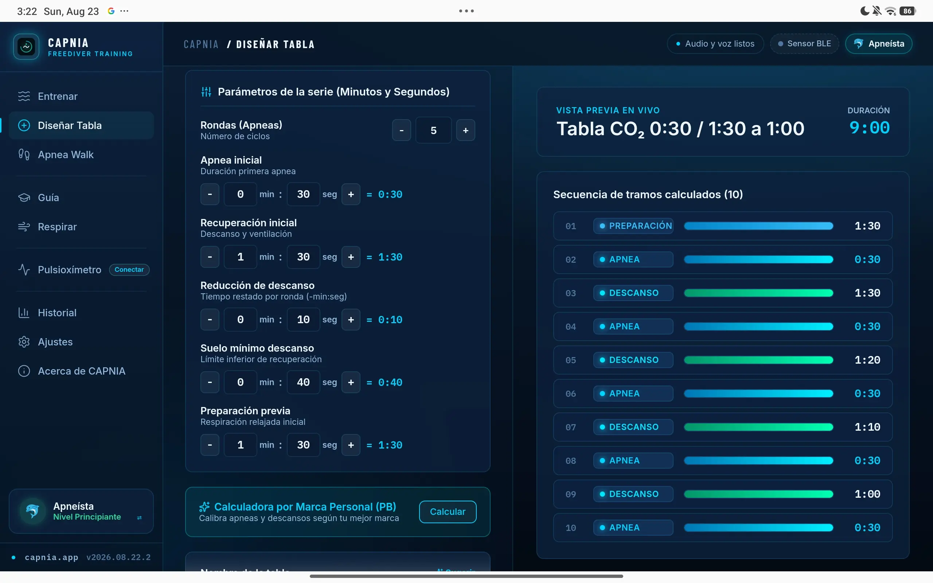The image size is (933, 583).
Task: Decrease Suelo mínimo descanso with minus
Action: (x=210, y=382)
